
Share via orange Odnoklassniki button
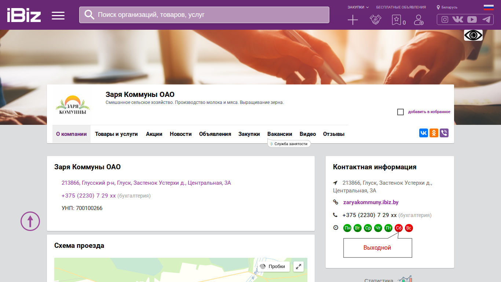434,133
